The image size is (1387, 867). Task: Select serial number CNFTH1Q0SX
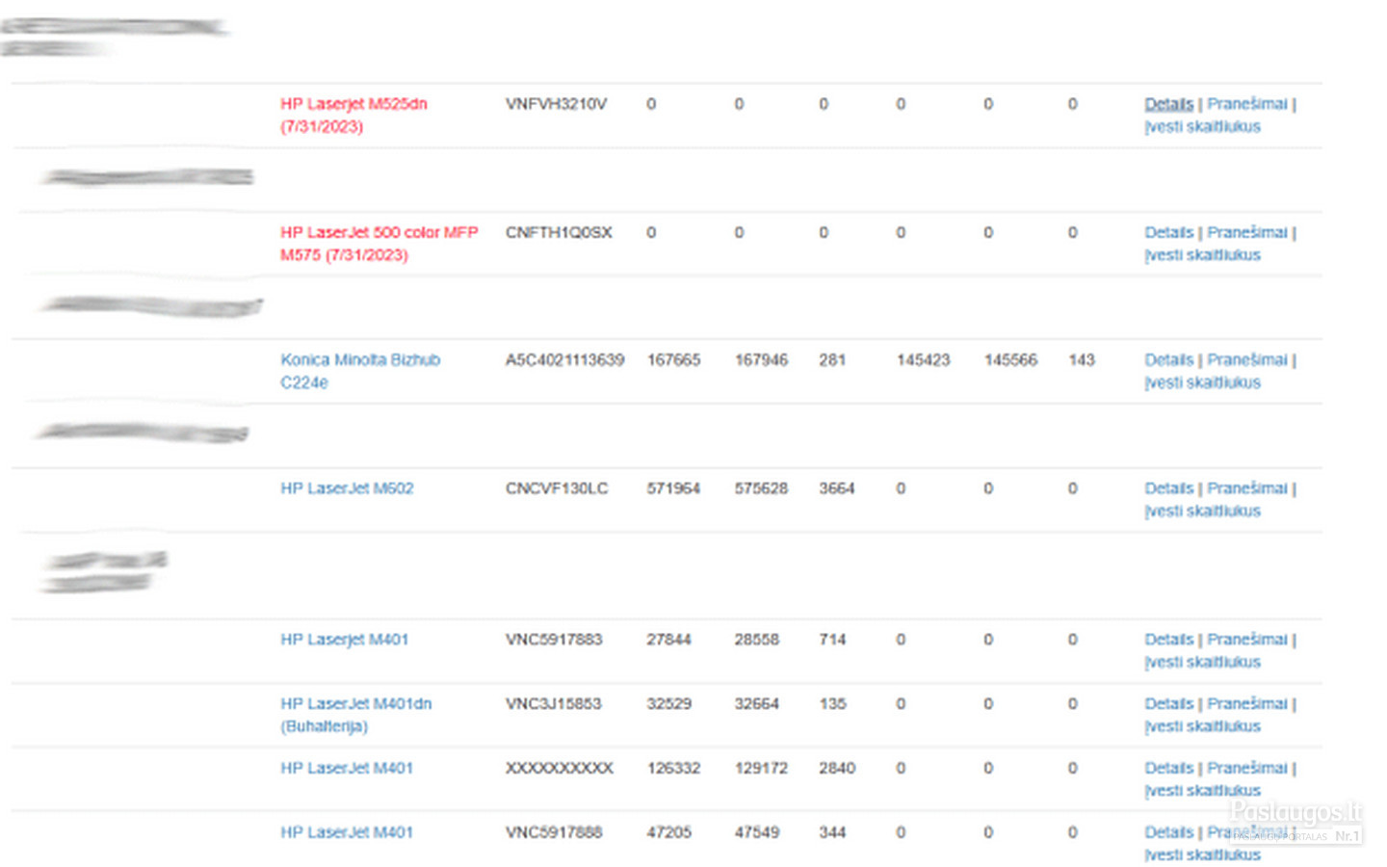pos(559,232)
